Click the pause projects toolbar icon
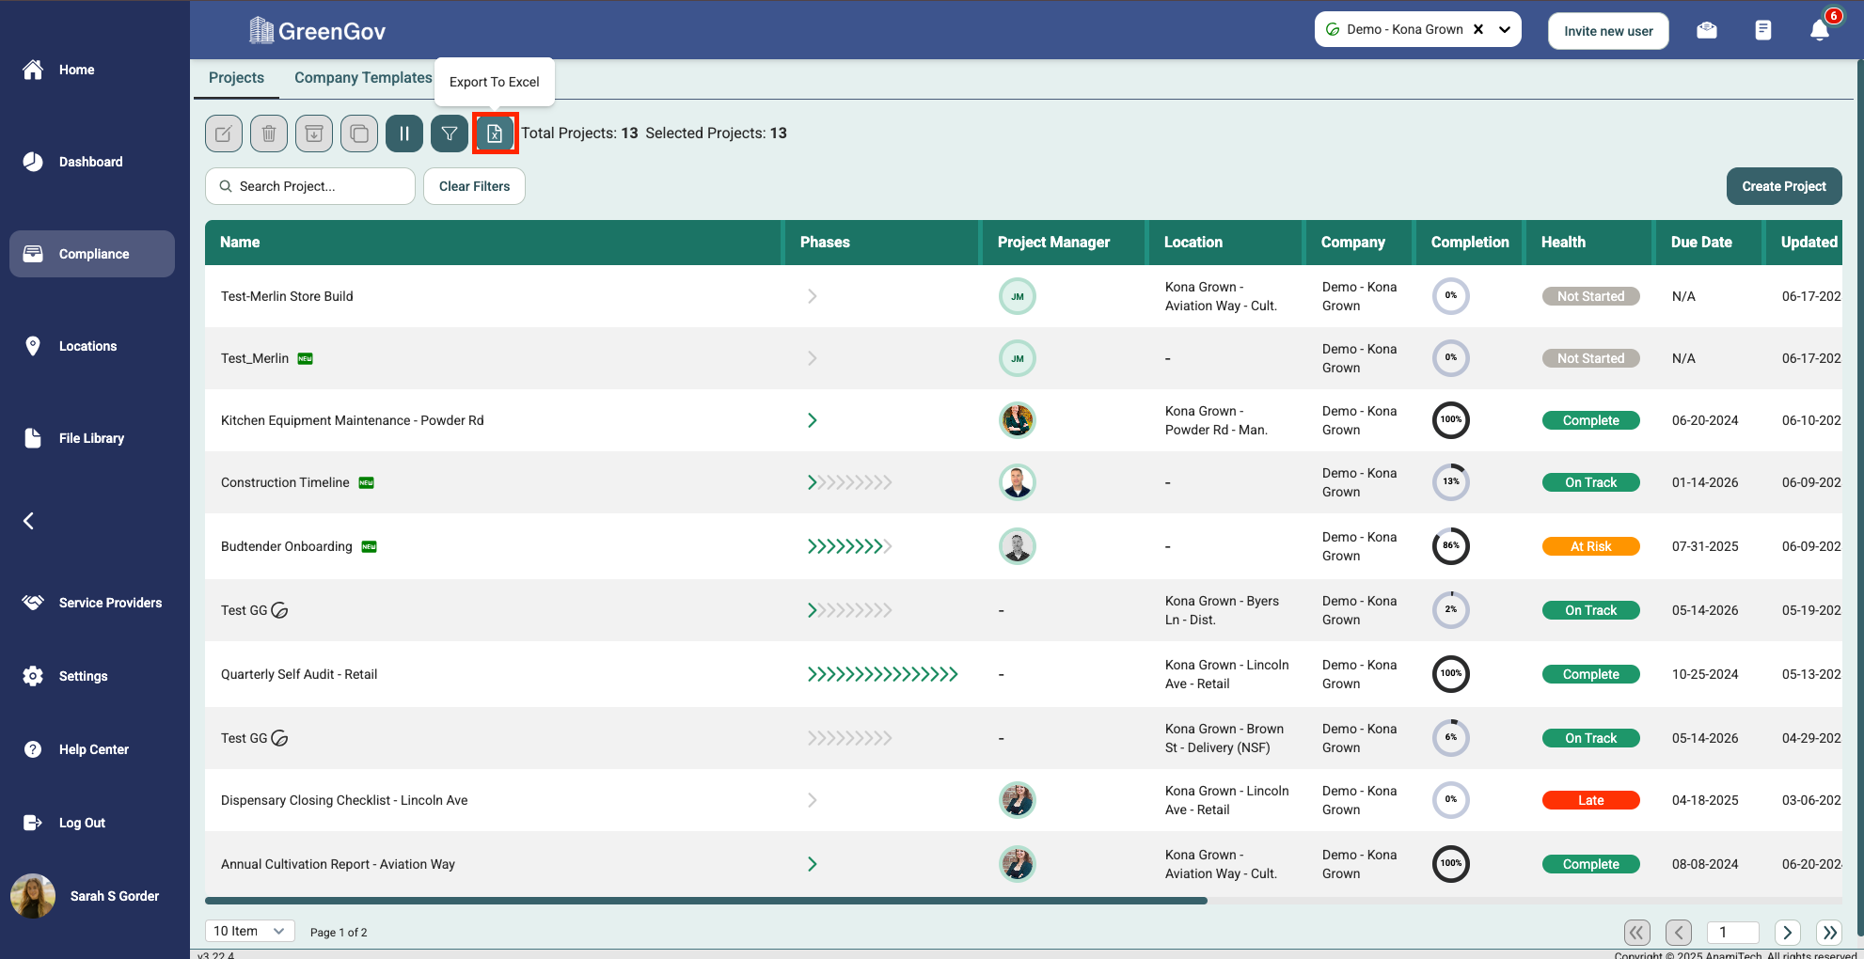 coord(404,134)
